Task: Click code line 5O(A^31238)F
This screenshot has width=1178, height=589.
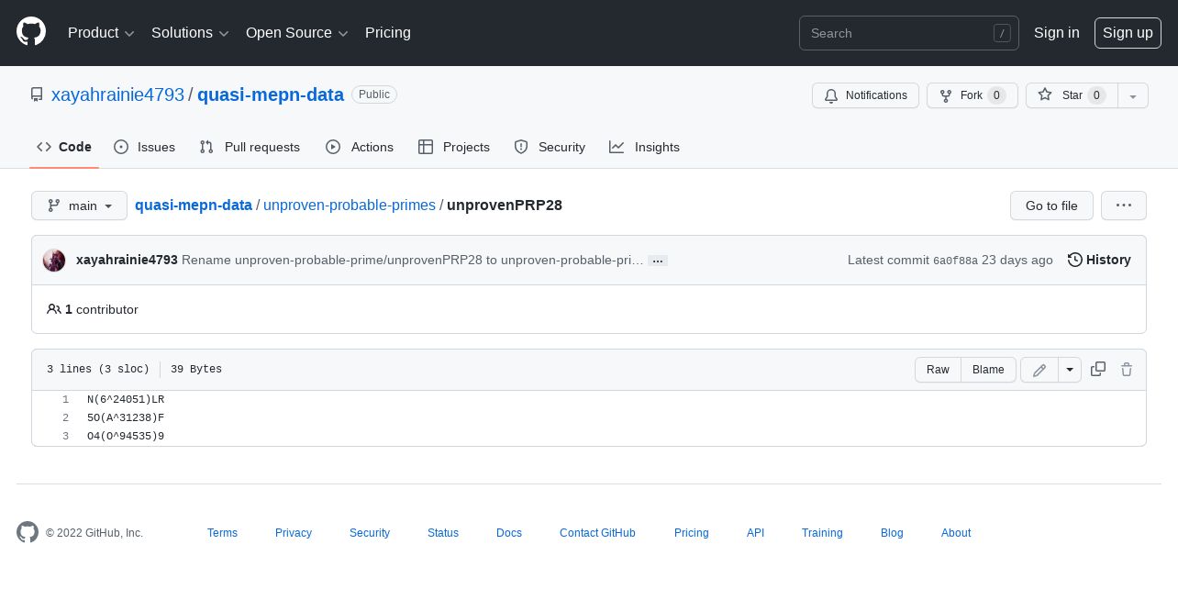Action: coord(126,417)
